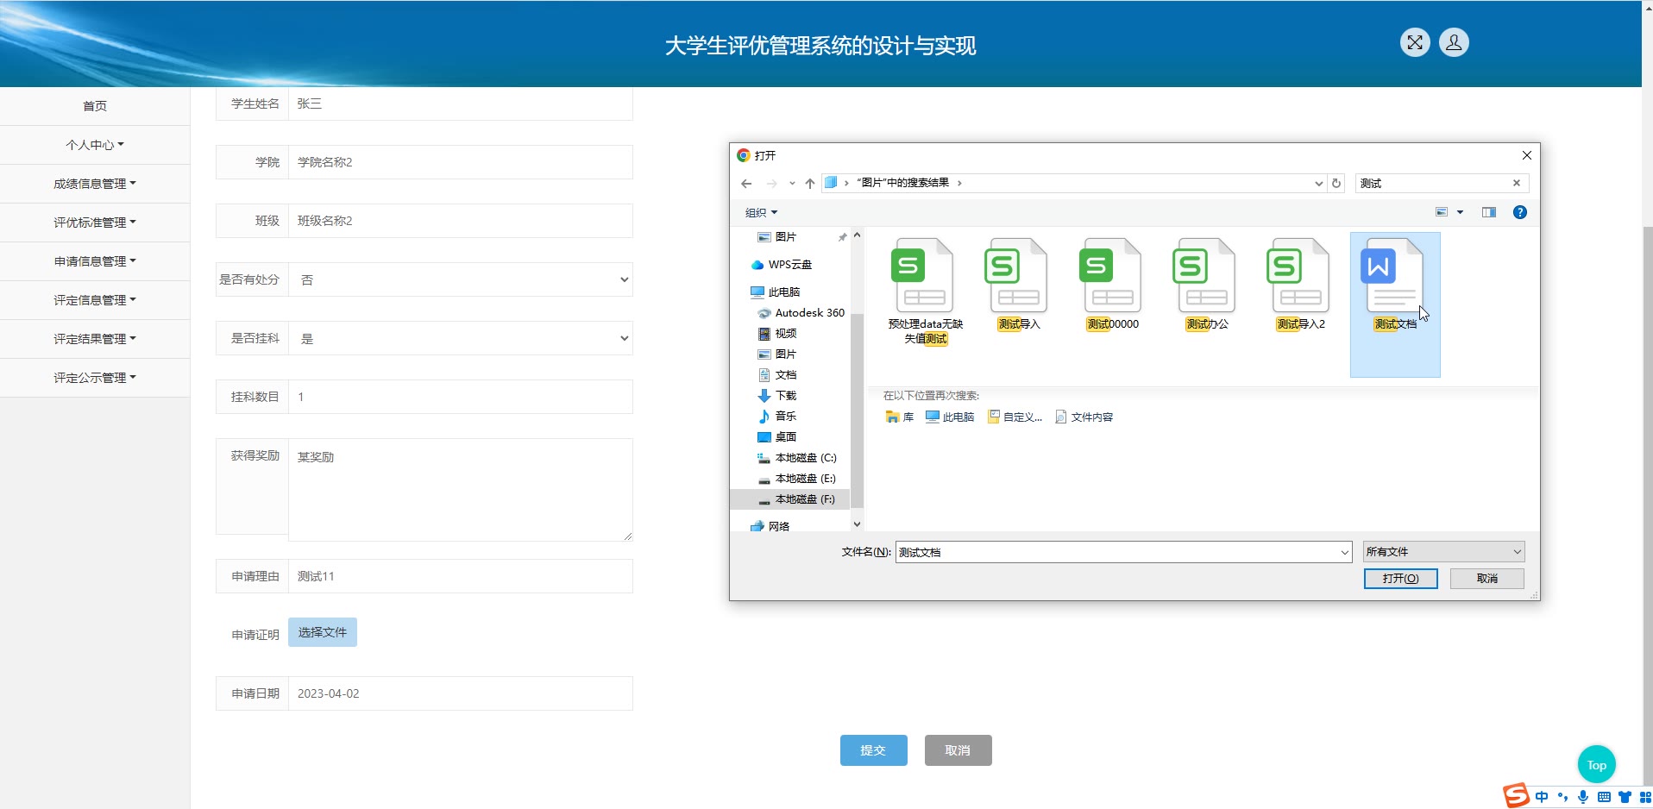Expand 评定信息管理 sidebar menu
The image size is (1653, 809).
pos(95,300)
